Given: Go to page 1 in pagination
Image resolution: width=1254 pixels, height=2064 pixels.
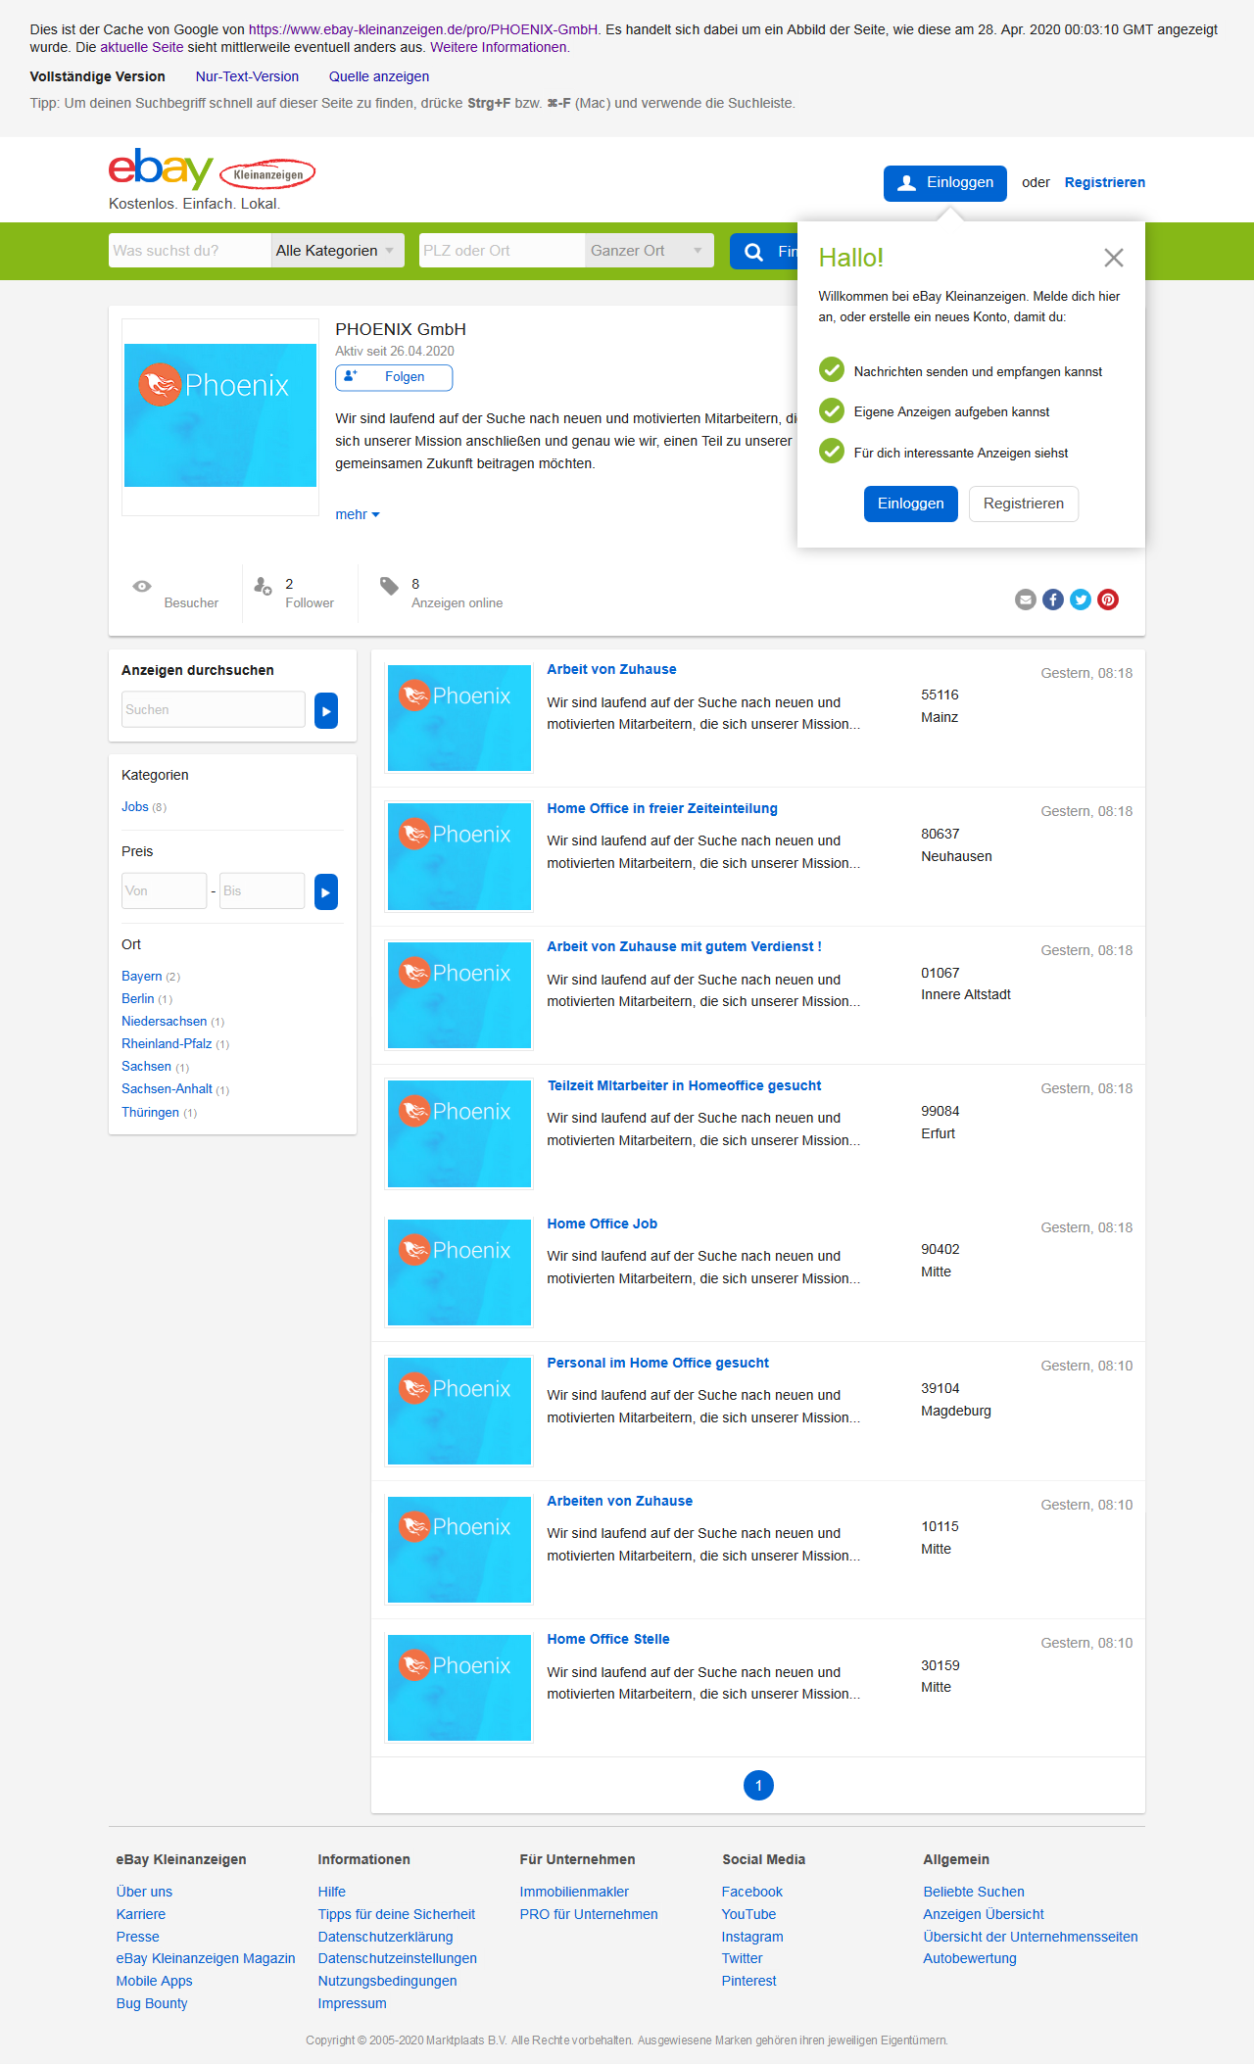Looking at the screenshot, I should [x=758, y=1786].
